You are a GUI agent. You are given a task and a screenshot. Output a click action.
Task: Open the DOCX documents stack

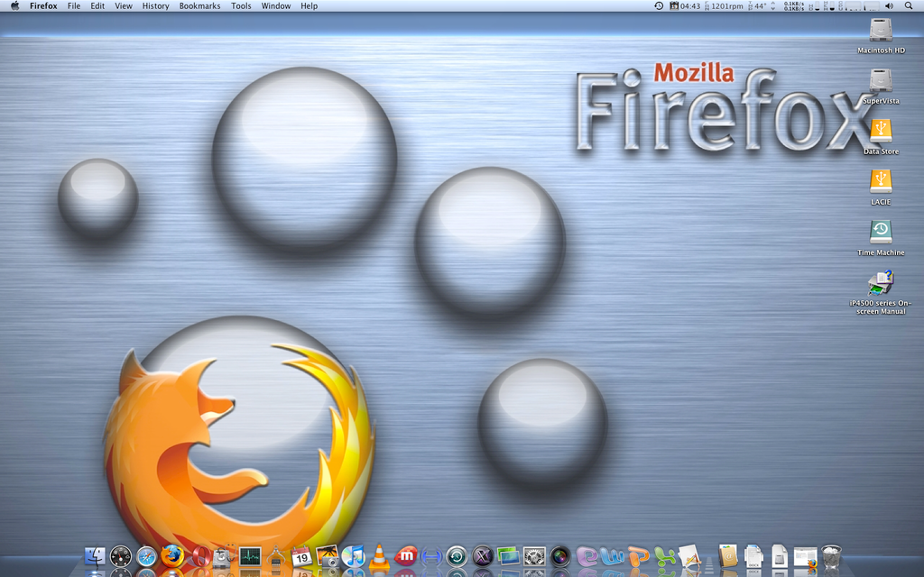(753, 555)
